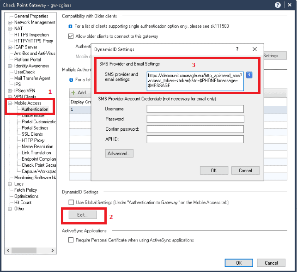Select Link Translation tree item
The width and height of the screenshot is (297, 272).
point(36,153)
